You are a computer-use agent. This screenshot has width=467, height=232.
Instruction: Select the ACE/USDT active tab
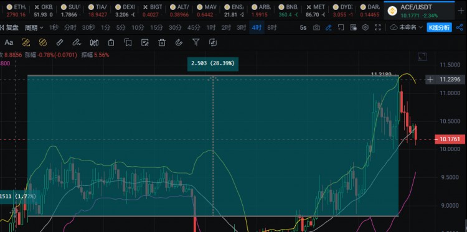click(419, 11)
